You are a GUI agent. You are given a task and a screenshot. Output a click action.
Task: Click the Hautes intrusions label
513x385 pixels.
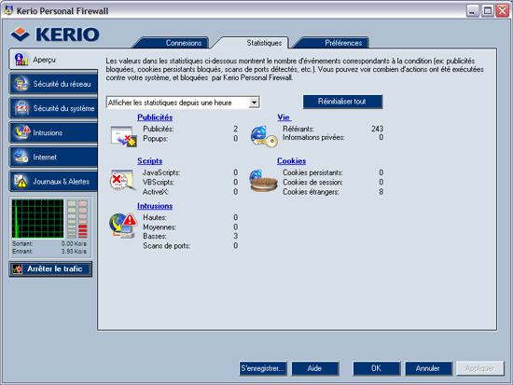(x=155, y=217)
